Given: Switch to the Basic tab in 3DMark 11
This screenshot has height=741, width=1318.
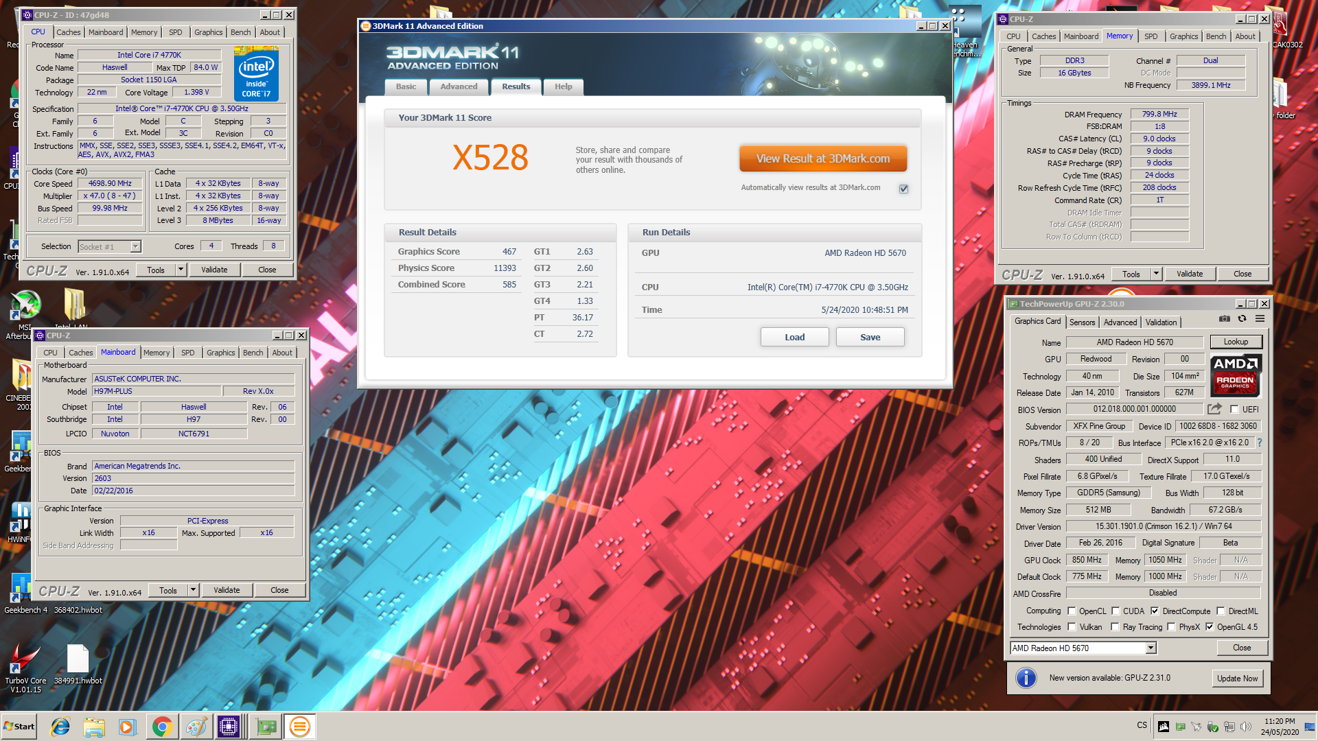Looking at the screenshot, I should click(406, 86).
